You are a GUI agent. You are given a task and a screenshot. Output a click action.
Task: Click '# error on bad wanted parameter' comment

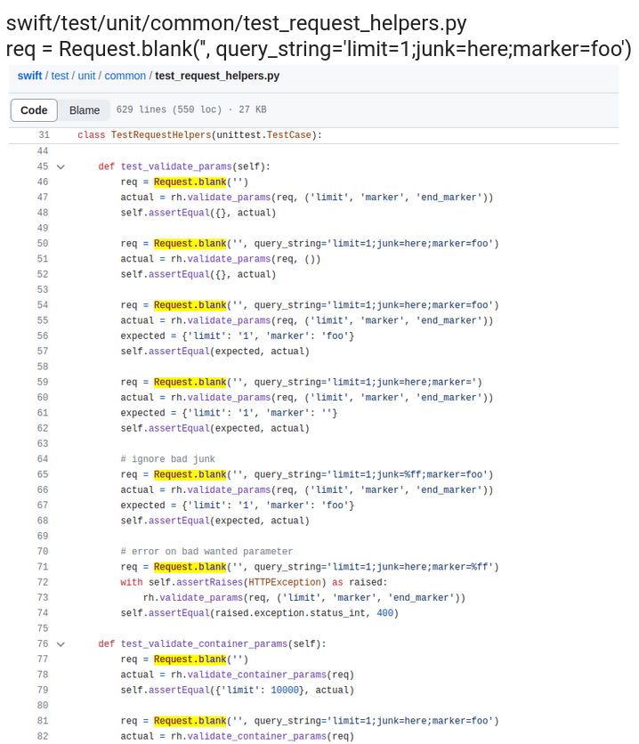pyautogui.click(x=206, y=552)
